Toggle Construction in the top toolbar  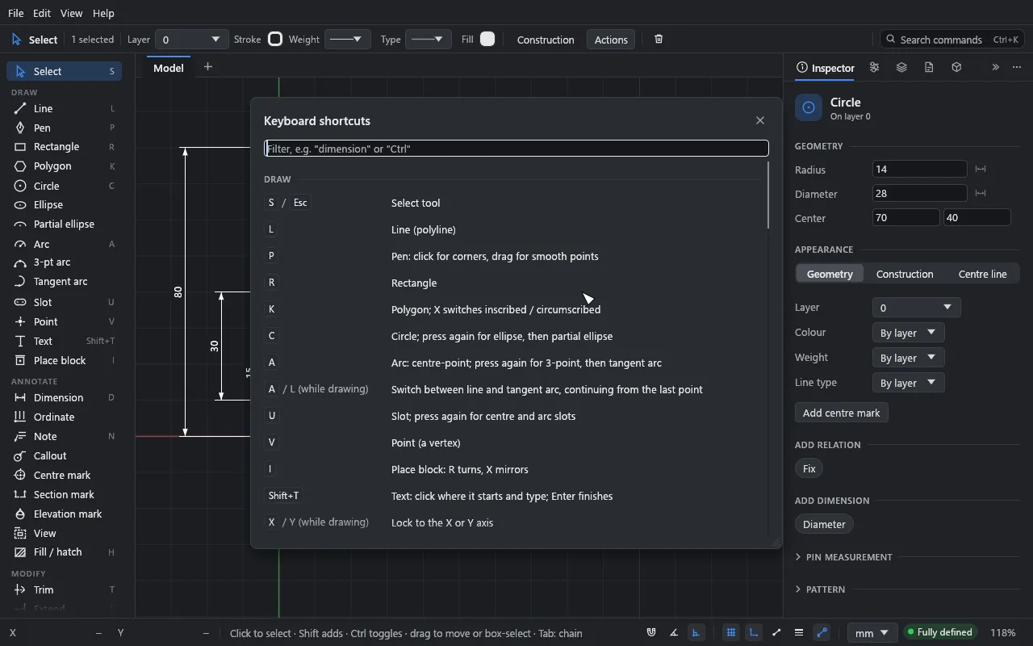pyautogui.click(x=546, y=40)
